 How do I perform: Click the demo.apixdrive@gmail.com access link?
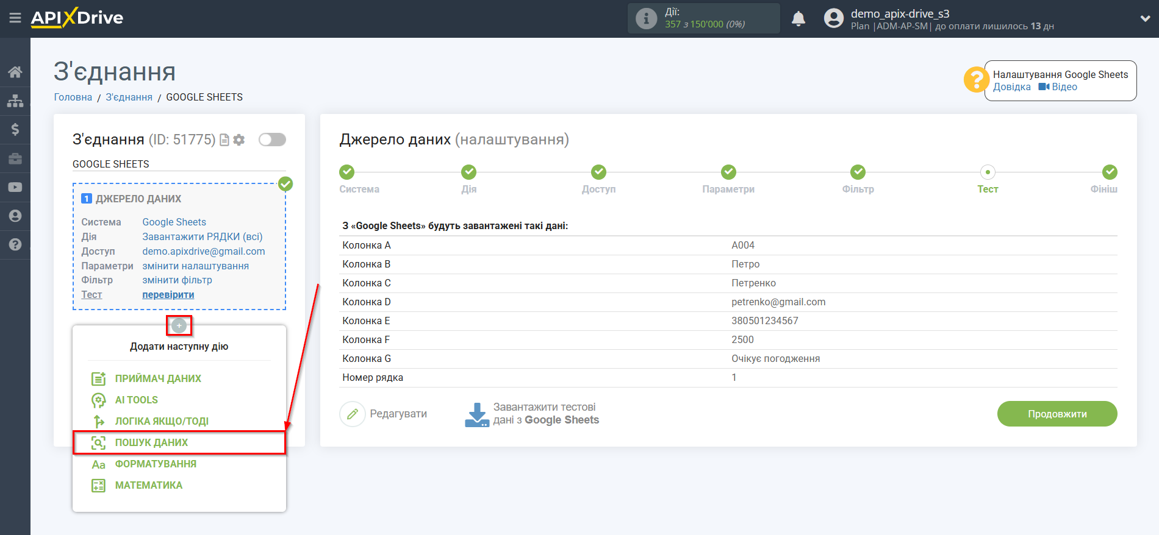[x=204, y=251]
